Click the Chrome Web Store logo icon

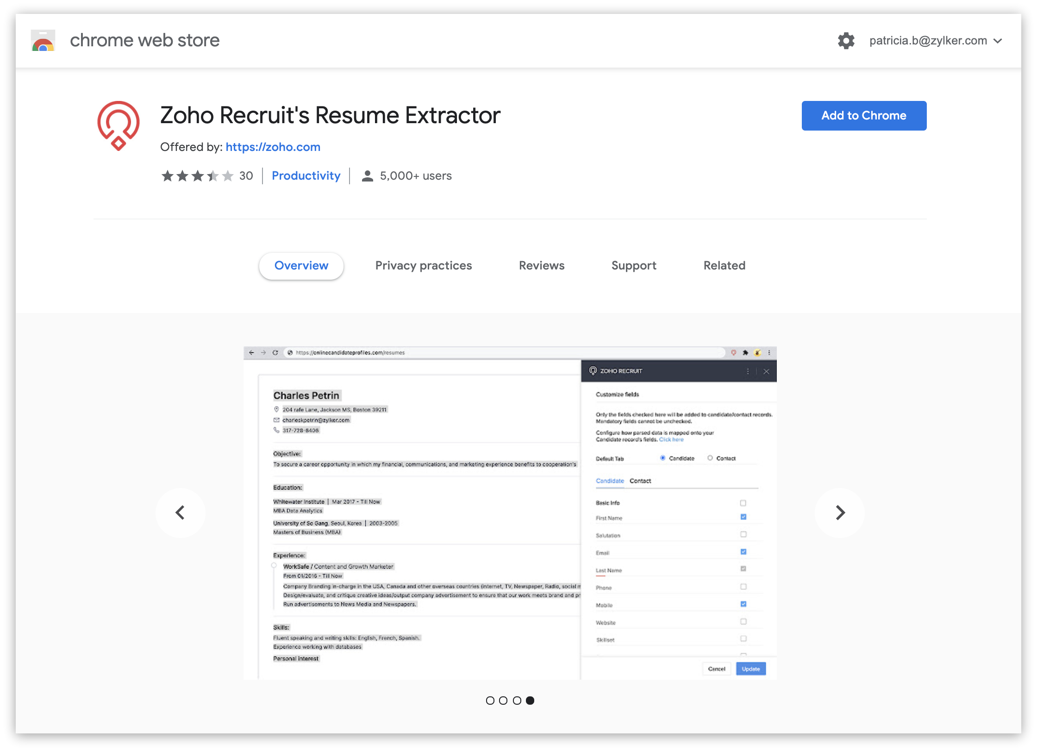[43, 41]
